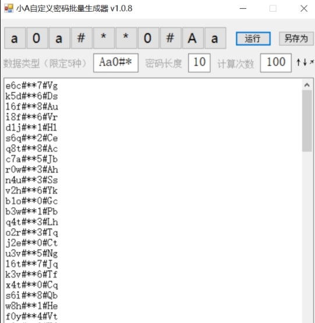Select the second slot button showing '0'

point(37,38)
